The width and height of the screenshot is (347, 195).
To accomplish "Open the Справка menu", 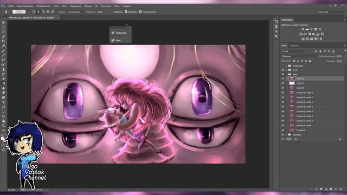I will tap(126, 6).
